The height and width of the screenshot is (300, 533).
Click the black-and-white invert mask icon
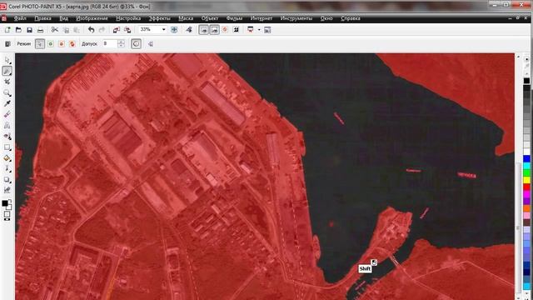[236, 30]
